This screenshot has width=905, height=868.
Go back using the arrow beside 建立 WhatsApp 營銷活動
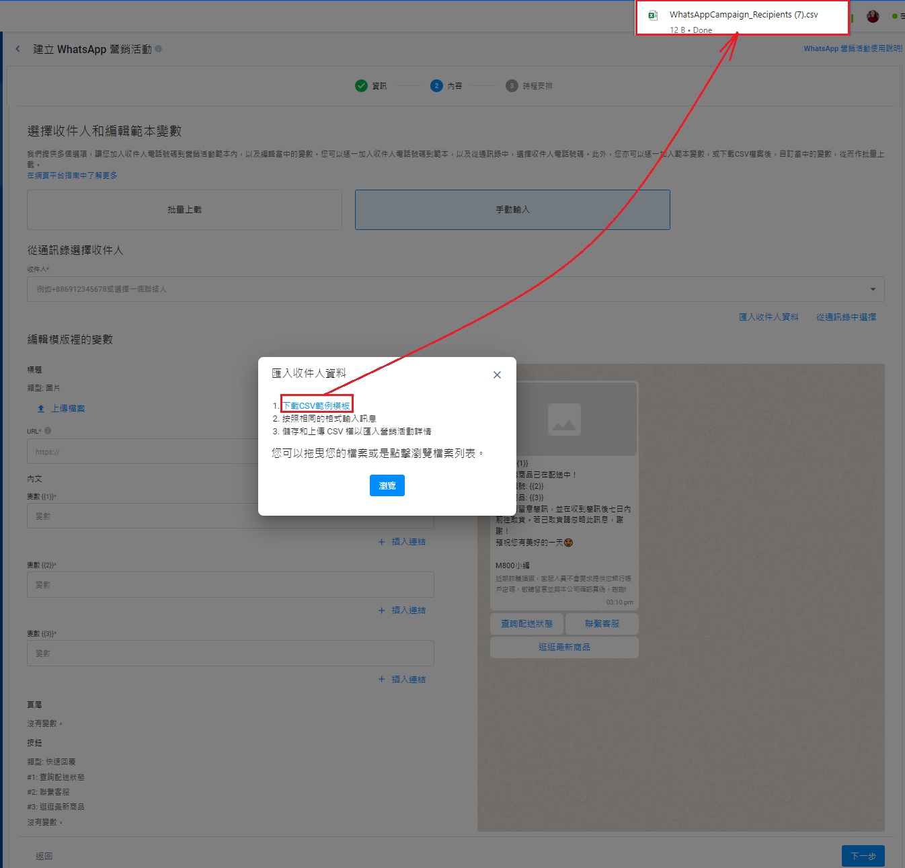(18, 49)
